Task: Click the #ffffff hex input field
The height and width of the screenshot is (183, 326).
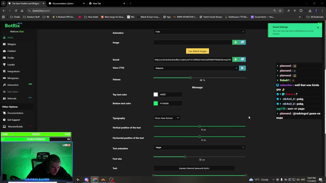Action: 171,95
